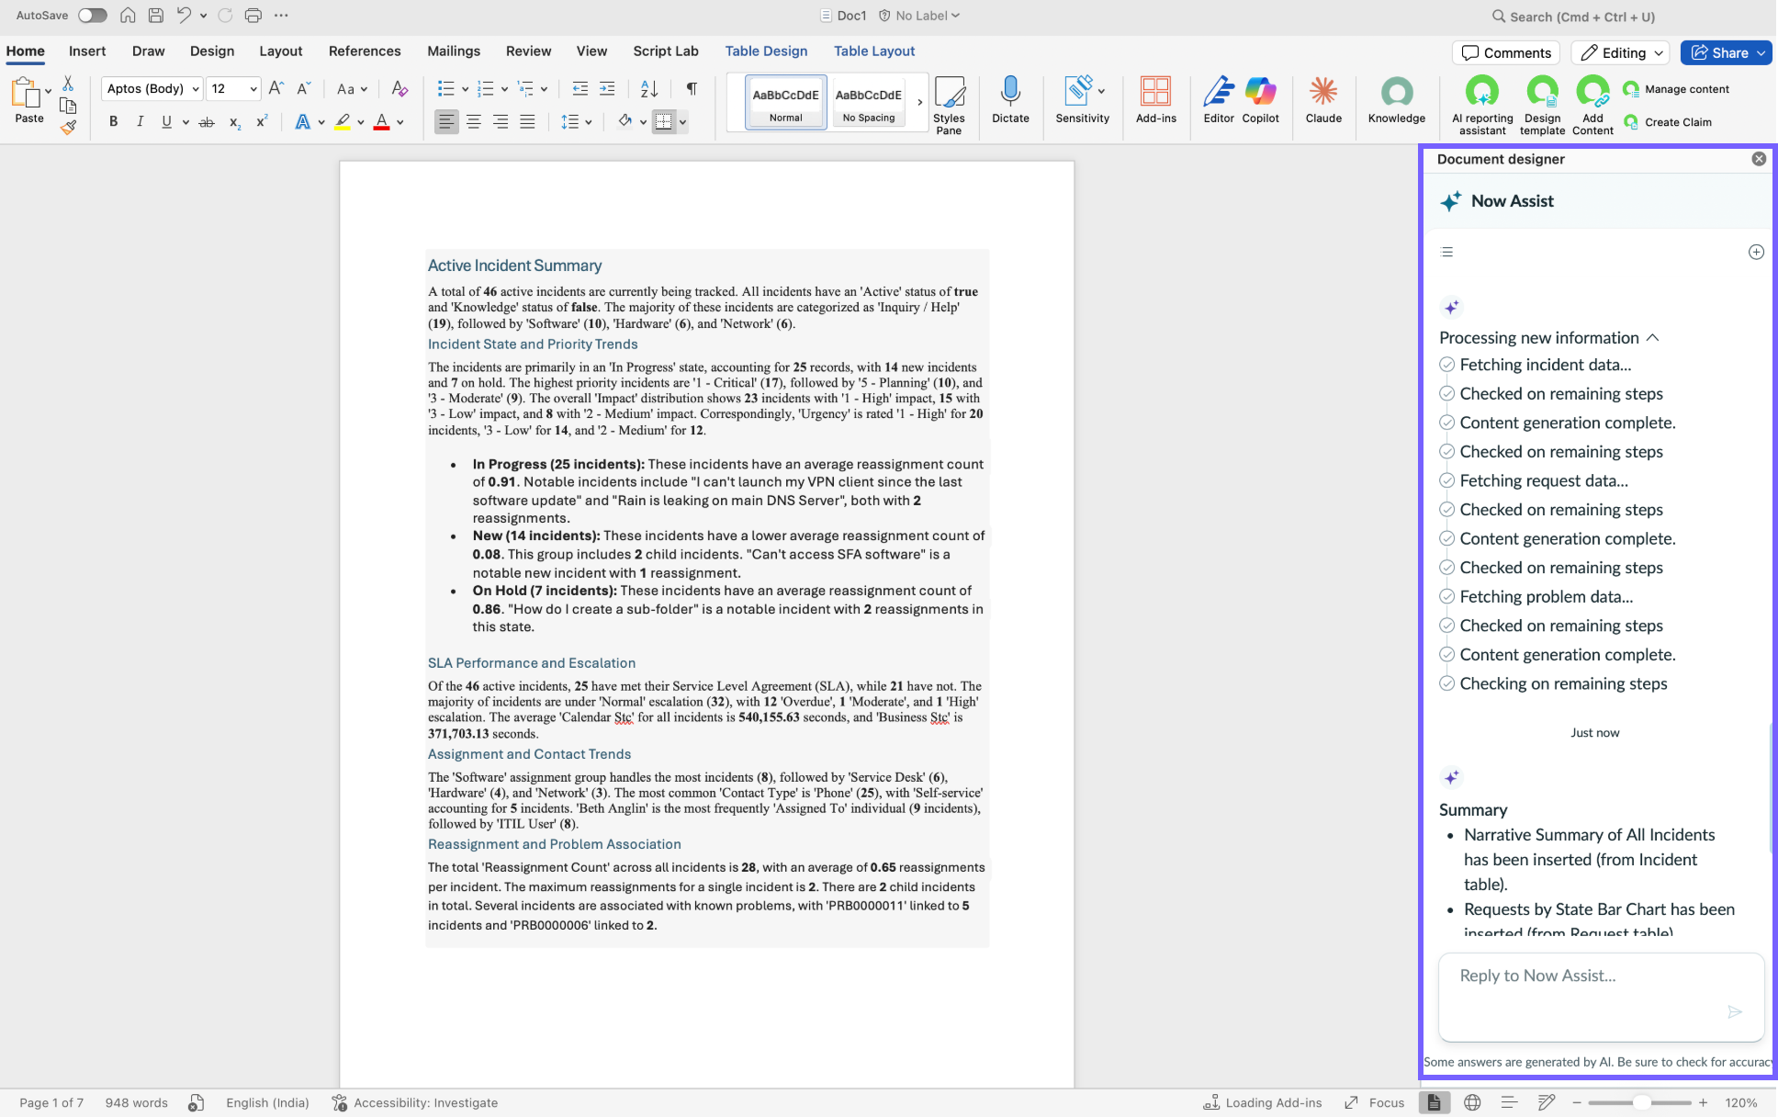Toggle paragraph marks display
The height and width of the screenshot is (1117, 1778).
point(692,88)
